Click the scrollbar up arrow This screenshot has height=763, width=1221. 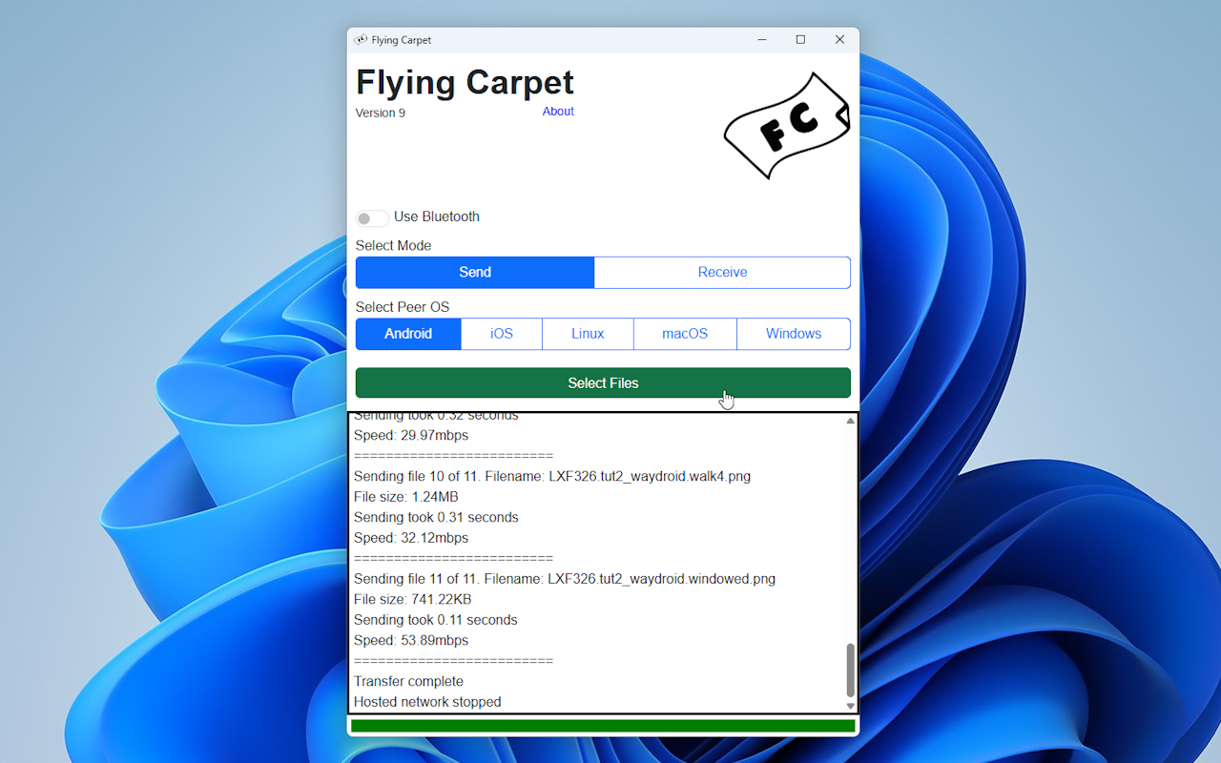(849, 419)
